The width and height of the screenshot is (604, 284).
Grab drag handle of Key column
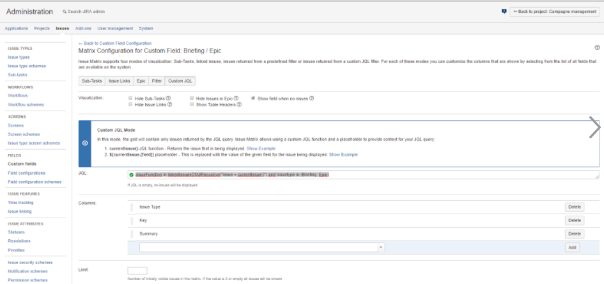[x=131, y=221]
